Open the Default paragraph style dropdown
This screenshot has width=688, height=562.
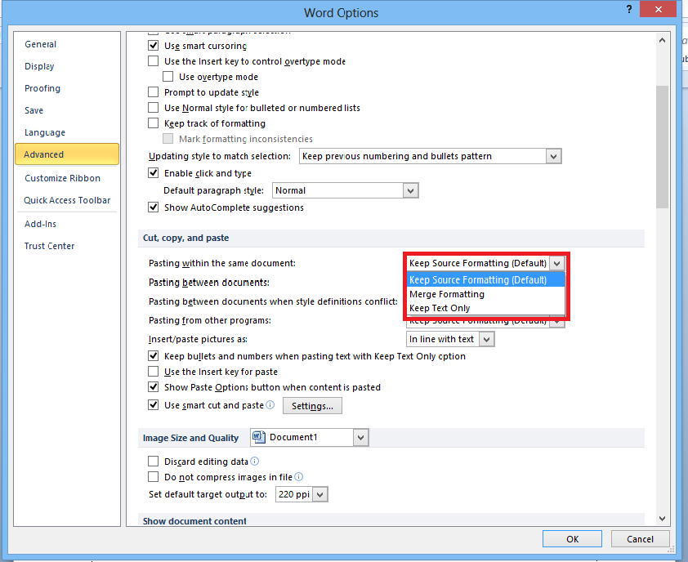point(411,190)
